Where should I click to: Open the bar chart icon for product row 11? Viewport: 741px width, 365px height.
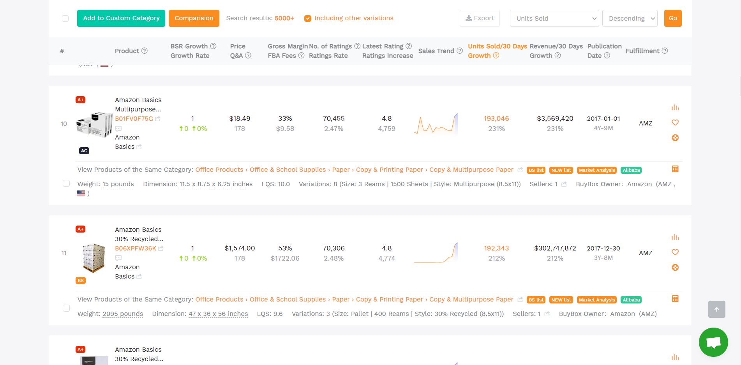pos(675,237)
